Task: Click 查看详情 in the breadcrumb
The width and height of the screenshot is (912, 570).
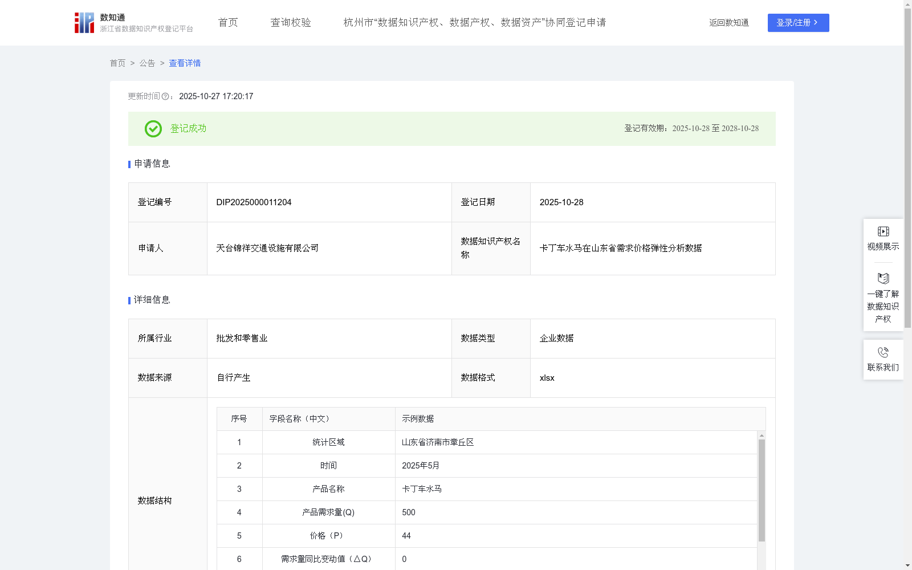Action: tap(185, 63)
